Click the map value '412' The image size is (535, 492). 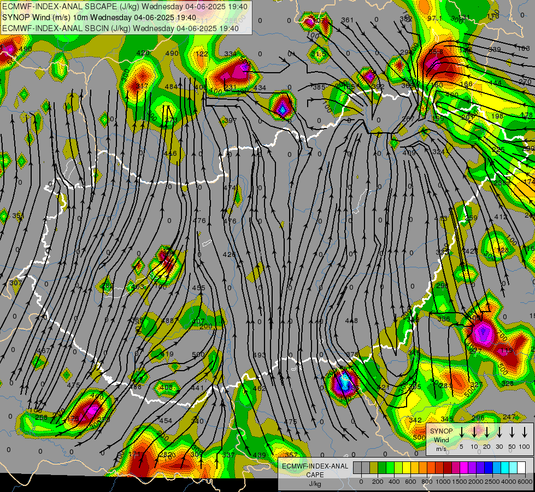tap(501, 216)
